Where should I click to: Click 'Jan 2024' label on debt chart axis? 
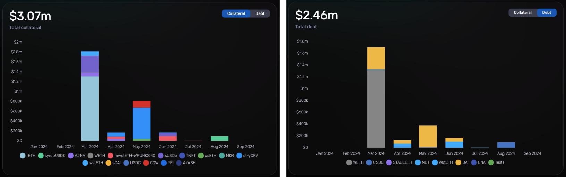tap(325, 153)
